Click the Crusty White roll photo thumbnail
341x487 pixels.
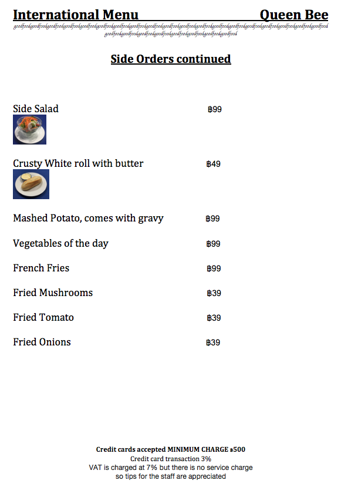tap(31, 184)
